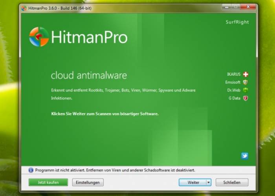This screenshot has height=196, width=275.
Task: Click 'Erkennt und entfernt Rootkits' description
Action: [x=123, y=94]
